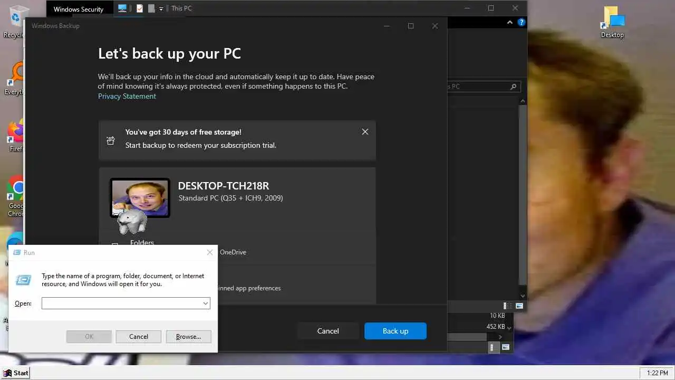This screenshot has width=675, height=380.
Task: Launch the Firefox desktop shortcut
Action: click(17, 136)
